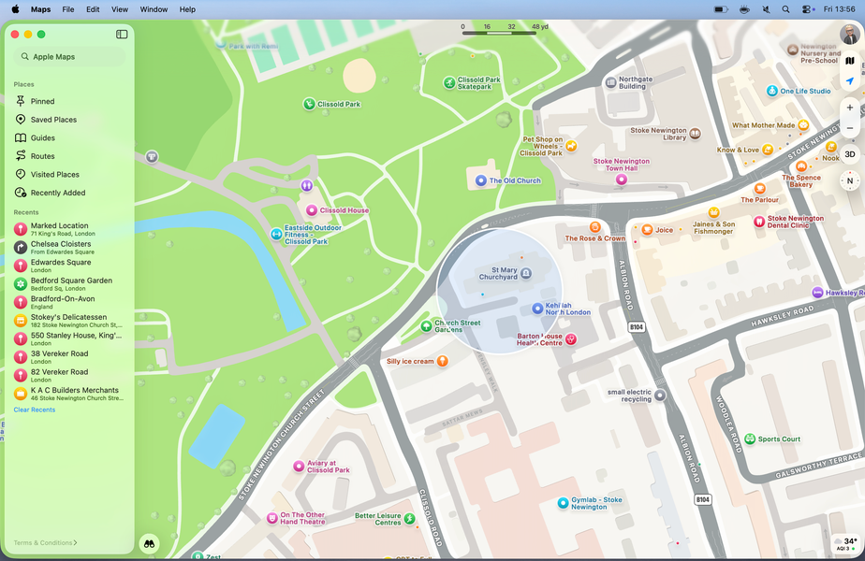
Task: Click The Spence Bakery pin
Action: pyautogui.click(x=801, y=165)
